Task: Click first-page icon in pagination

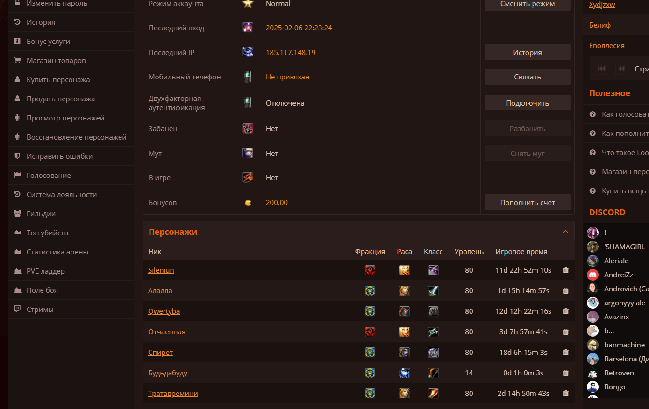Action: tap(602, 69)
